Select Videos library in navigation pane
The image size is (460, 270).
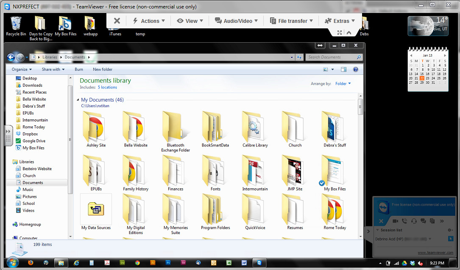coord(28,211)
